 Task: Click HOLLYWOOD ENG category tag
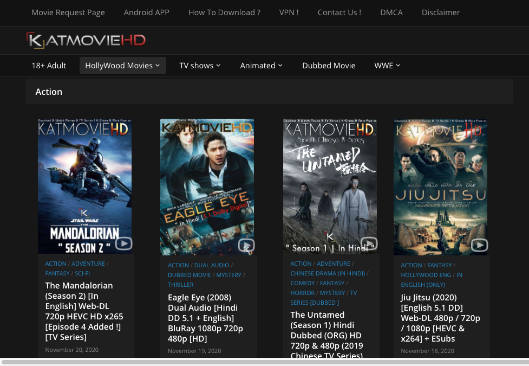point(426,275)
